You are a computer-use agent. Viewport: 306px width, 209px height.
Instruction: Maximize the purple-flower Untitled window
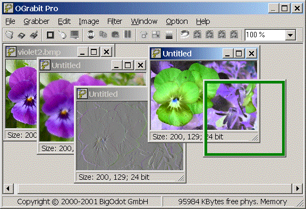(x=128, y=65)
